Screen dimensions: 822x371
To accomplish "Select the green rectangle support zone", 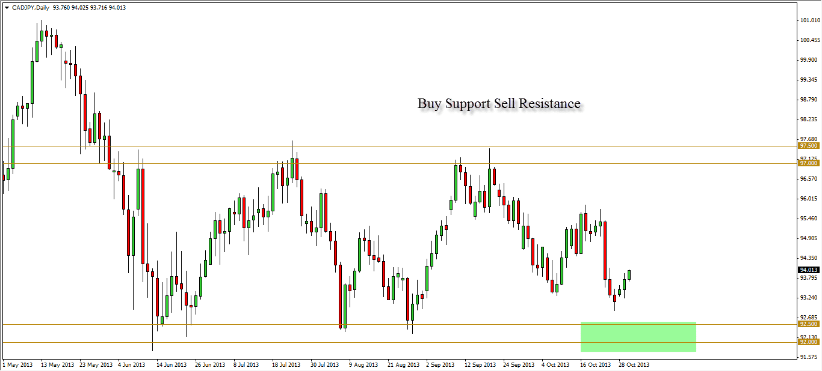I will tap(638, 337).
